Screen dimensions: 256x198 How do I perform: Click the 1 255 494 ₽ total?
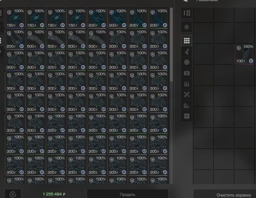(x=54, y=194)
